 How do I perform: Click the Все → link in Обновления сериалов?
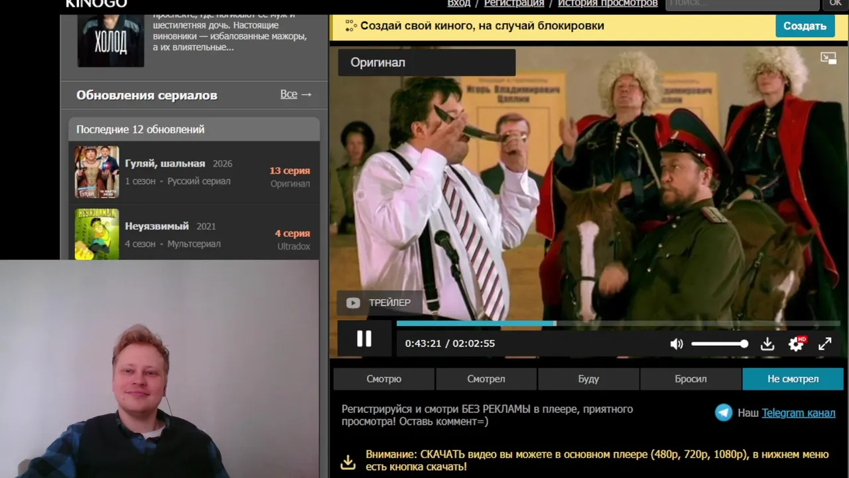coord(296,94)
